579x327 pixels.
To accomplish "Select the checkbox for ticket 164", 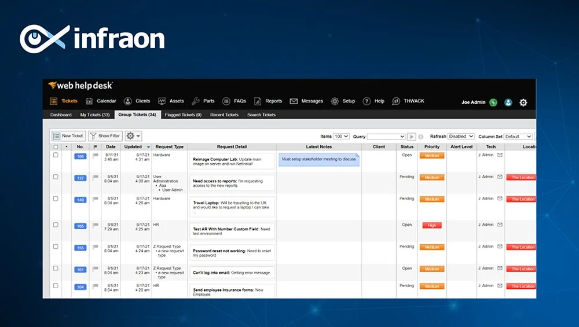I will [56, 286].
